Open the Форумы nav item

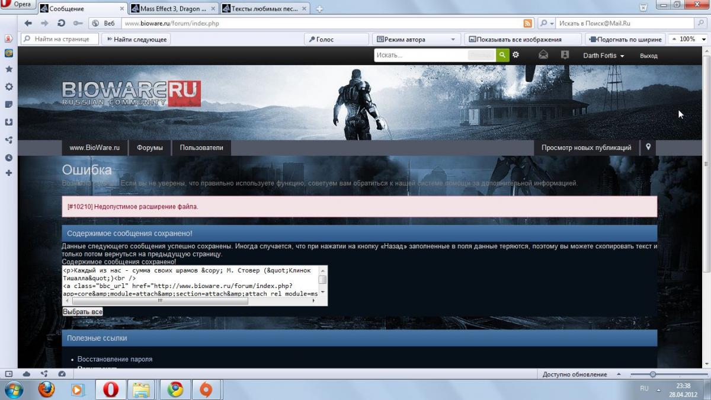(150, 148)
